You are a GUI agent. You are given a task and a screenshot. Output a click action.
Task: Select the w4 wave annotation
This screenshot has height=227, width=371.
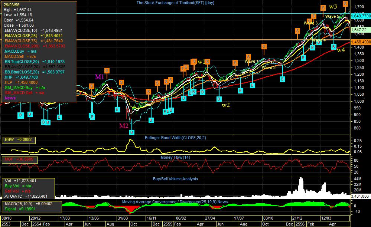pos(341,50)
